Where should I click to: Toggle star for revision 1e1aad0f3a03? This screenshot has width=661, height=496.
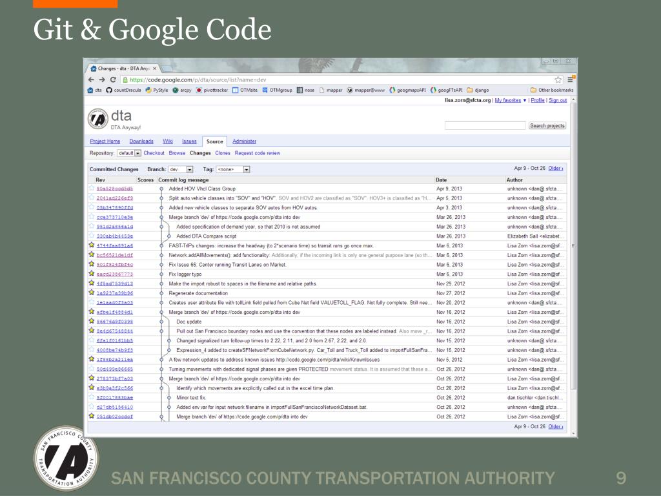pyautogui.click(x=92, y=302)
